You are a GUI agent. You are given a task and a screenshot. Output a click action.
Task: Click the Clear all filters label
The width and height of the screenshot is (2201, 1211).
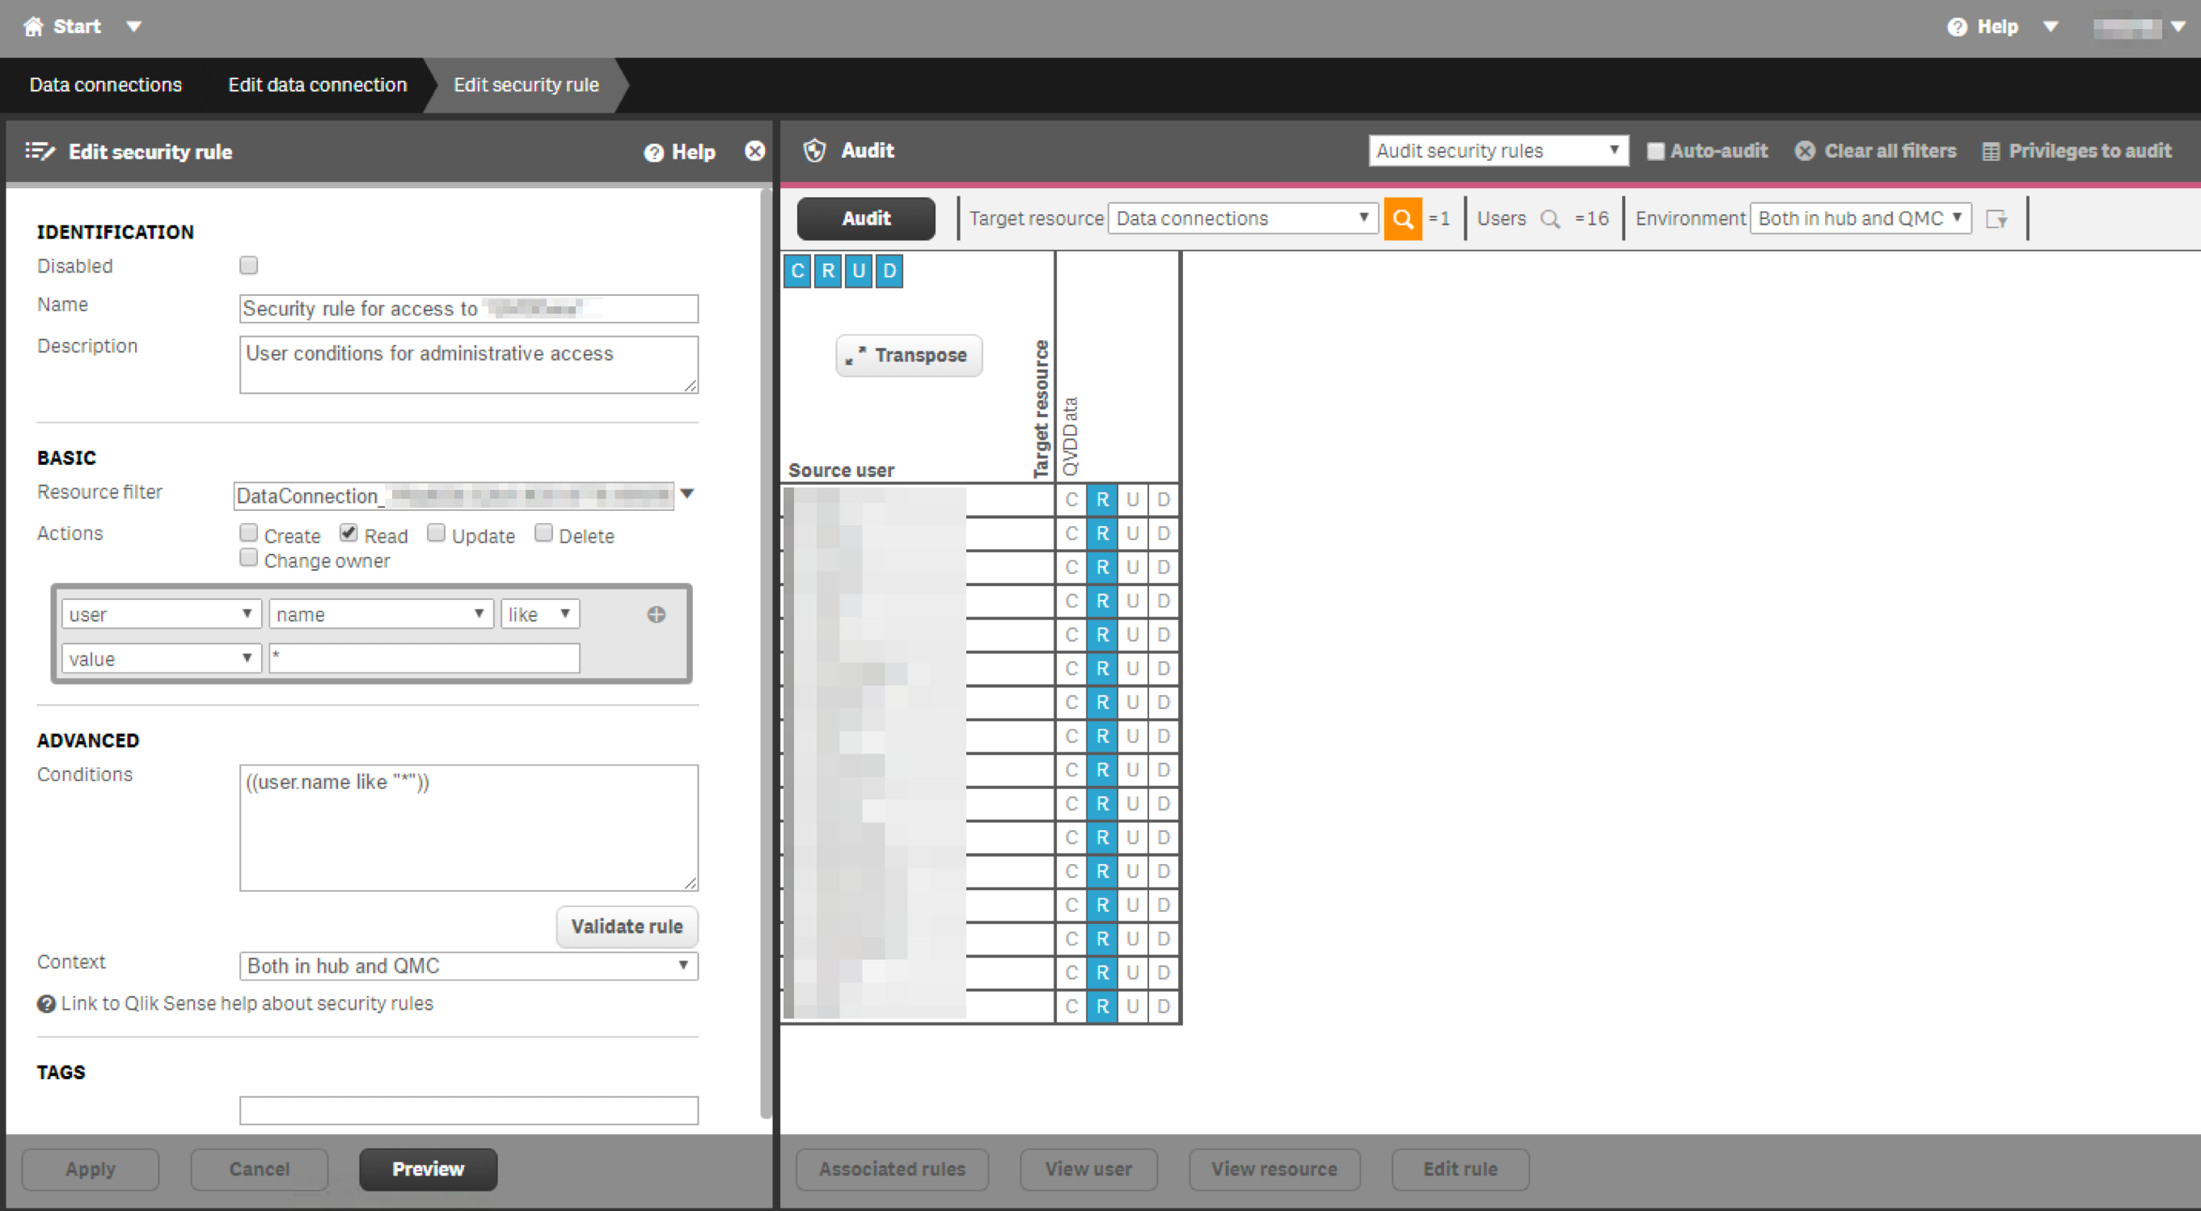click(x=1890, y=151)
